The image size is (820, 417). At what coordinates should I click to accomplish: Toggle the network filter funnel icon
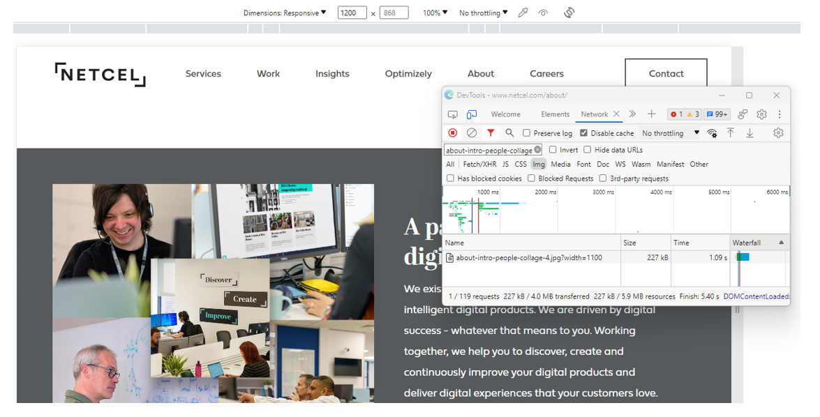[491, 133]
